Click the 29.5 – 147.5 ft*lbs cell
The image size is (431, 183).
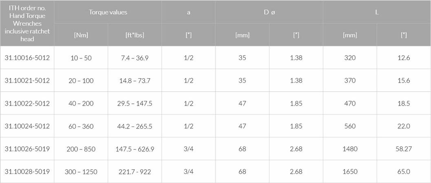click(135, 103)
